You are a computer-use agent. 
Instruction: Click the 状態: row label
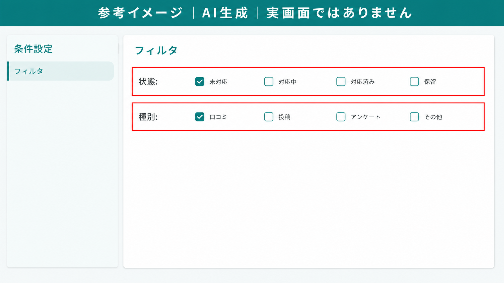[x=148, y=82]
